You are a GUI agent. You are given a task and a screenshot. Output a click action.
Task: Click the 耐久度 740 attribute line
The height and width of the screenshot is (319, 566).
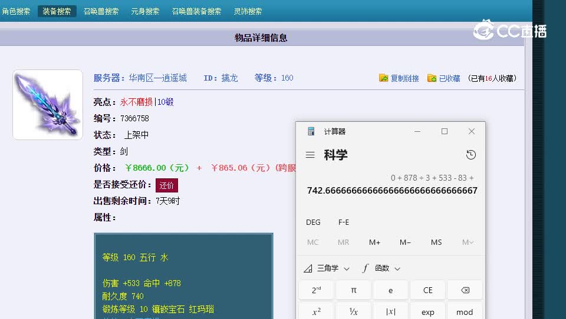coord(123,296)
